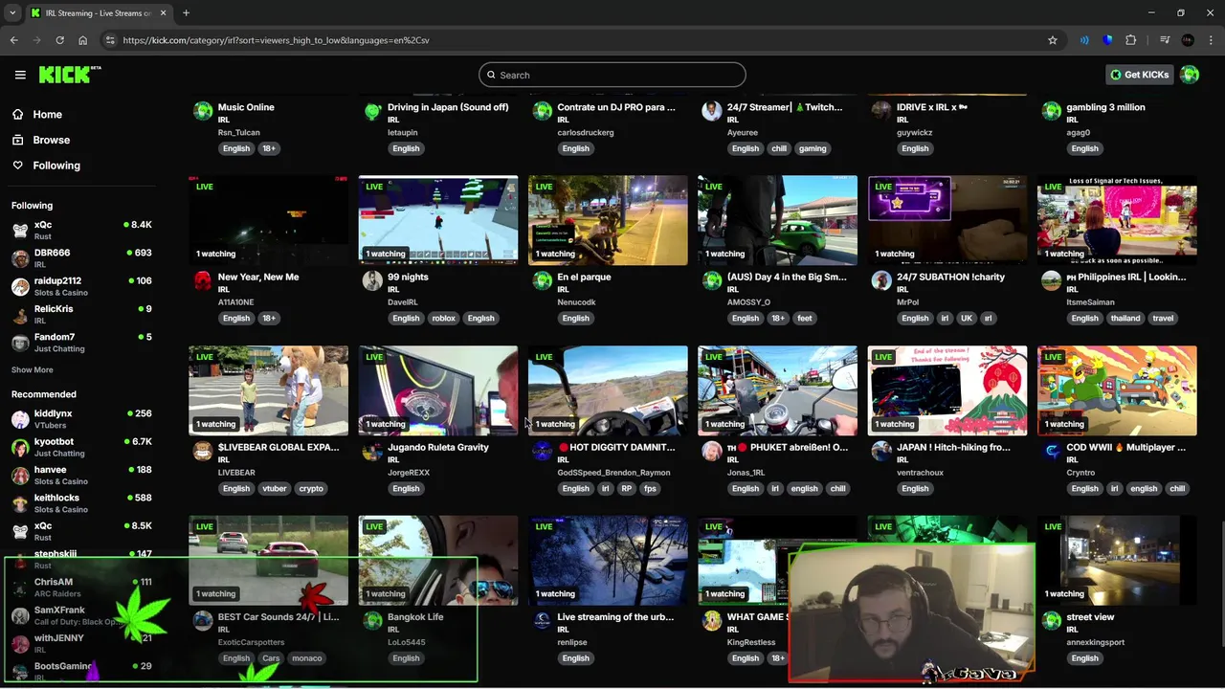Expand Show more under Following
The width and height of the screenshot is (1225, 689).
tap(32, 369)
